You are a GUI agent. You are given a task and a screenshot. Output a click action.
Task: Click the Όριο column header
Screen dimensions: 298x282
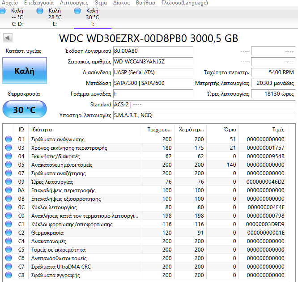[x=222, y=130]
